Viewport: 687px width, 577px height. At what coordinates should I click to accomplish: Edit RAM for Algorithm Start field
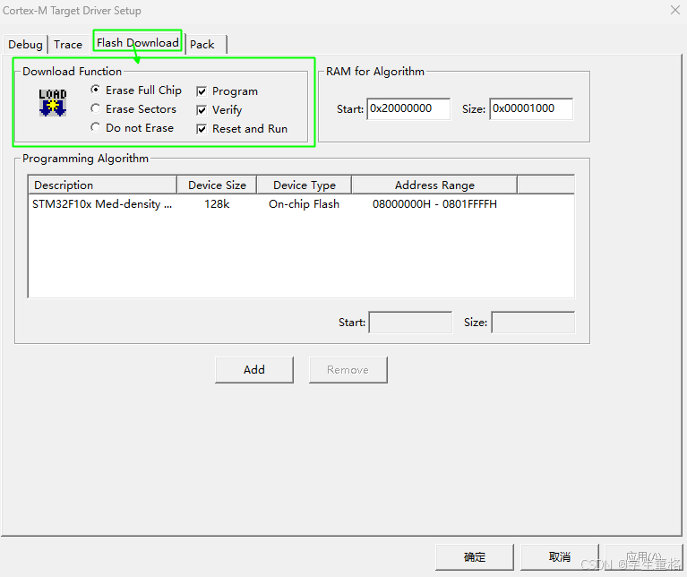click(x=408, y=108)
